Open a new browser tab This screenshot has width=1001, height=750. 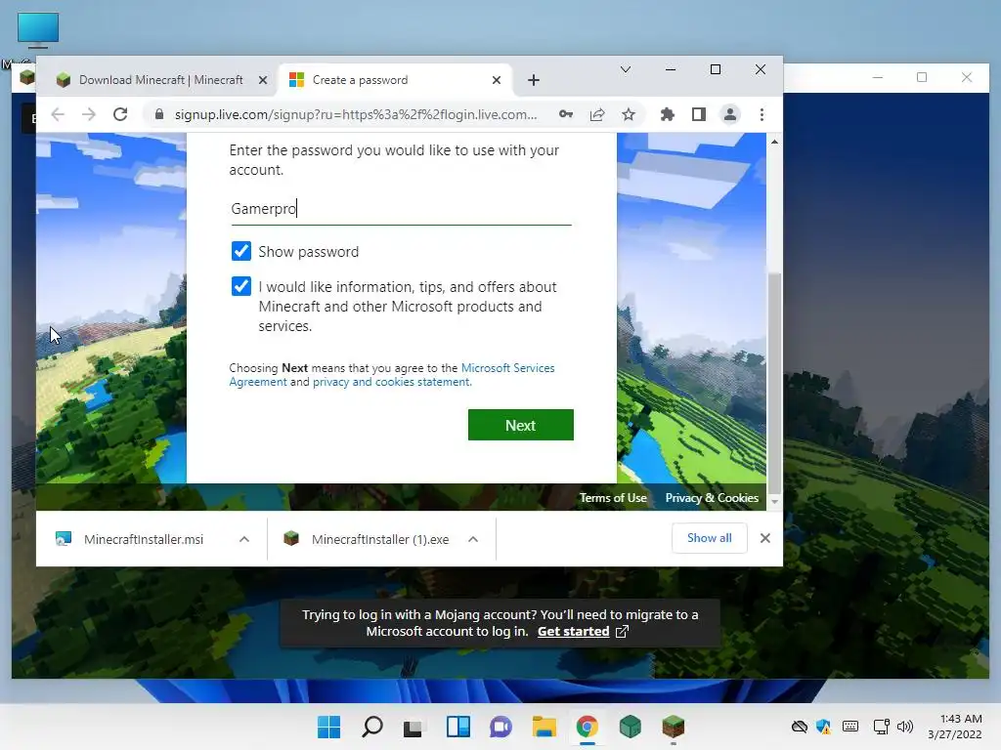pos(534,80)
